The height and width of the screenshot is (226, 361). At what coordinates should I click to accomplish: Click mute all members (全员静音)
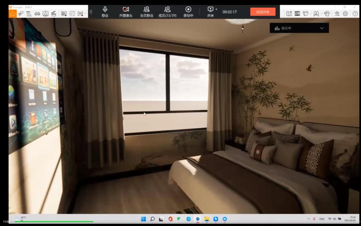click(x=146, y=11)
